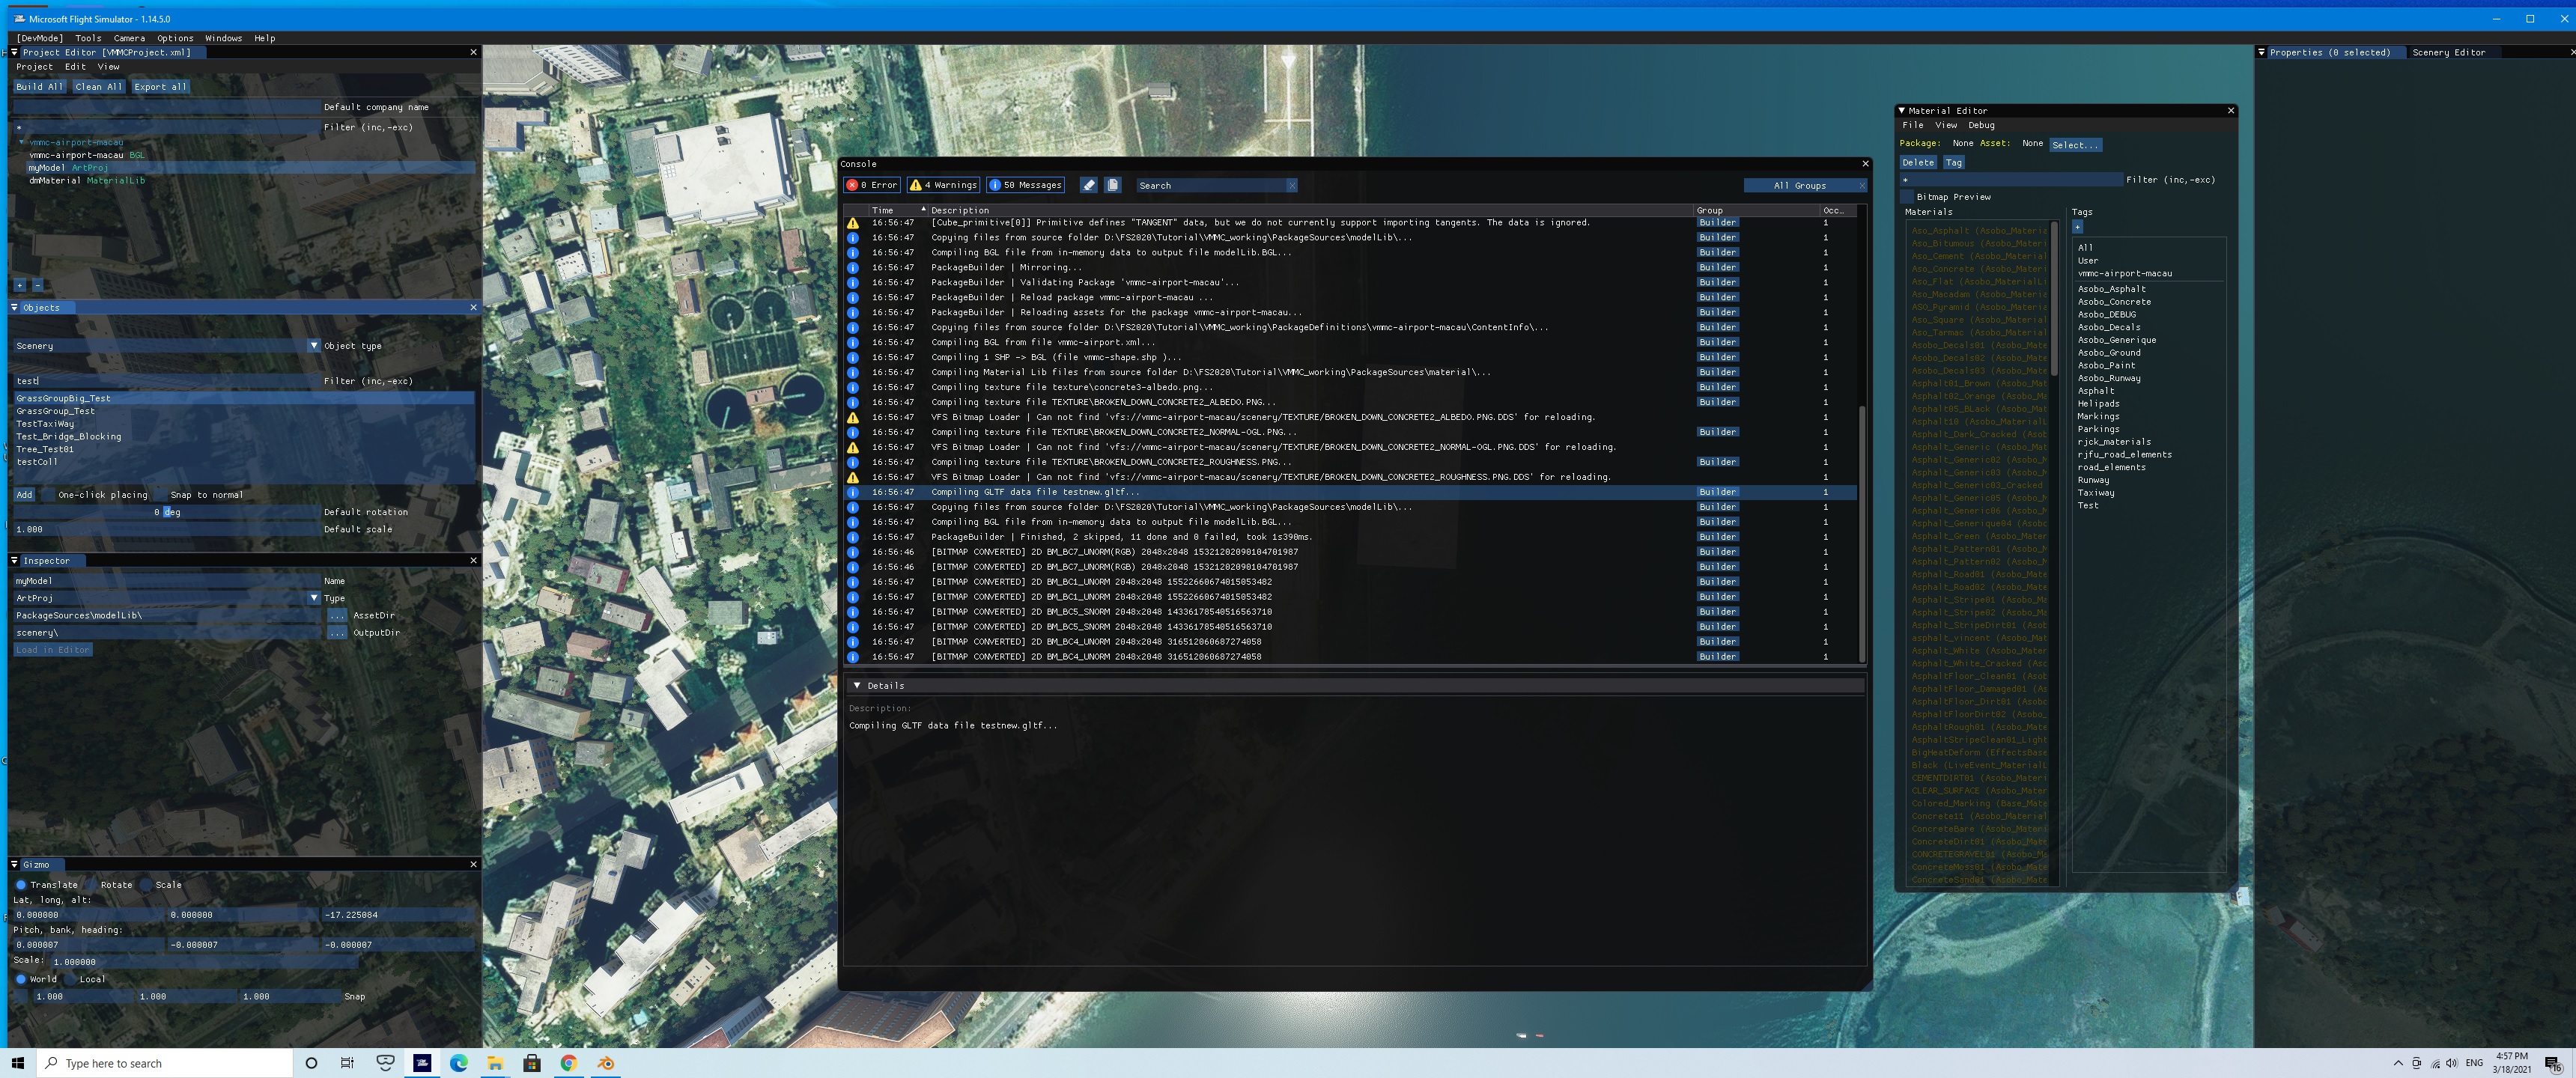Copy console log using the clipboard icon

[x=1113, y=185]
